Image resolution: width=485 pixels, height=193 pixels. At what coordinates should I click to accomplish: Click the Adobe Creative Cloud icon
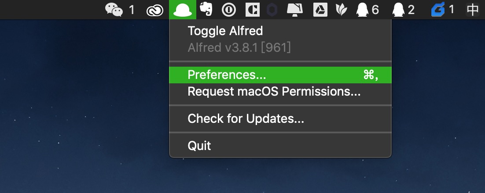154,11
